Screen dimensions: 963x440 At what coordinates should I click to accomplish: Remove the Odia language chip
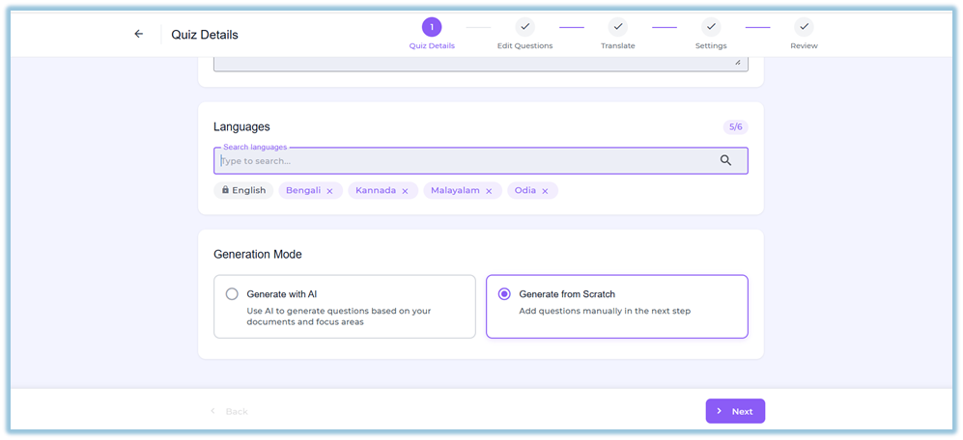545,191
